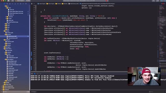The height and width of the screenshot is (93, 166).
Task: Toggle breakpoints activation in debug bar
Action: coord(34,74)
